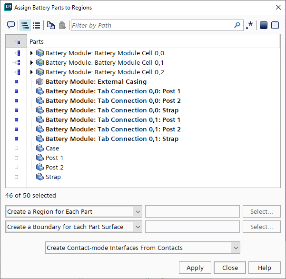Check the selection box for Strap part

coord(16,177)
